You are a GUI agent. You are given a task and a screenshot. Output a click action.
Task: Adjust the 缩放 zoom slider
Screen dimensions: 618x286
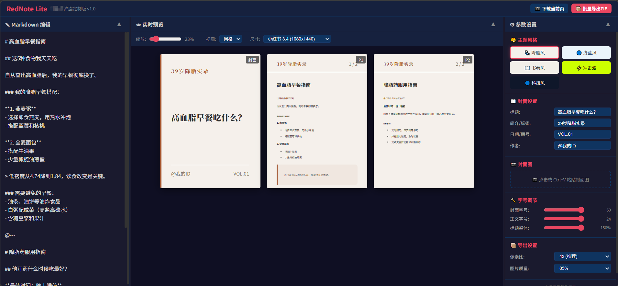click(156, 39)
